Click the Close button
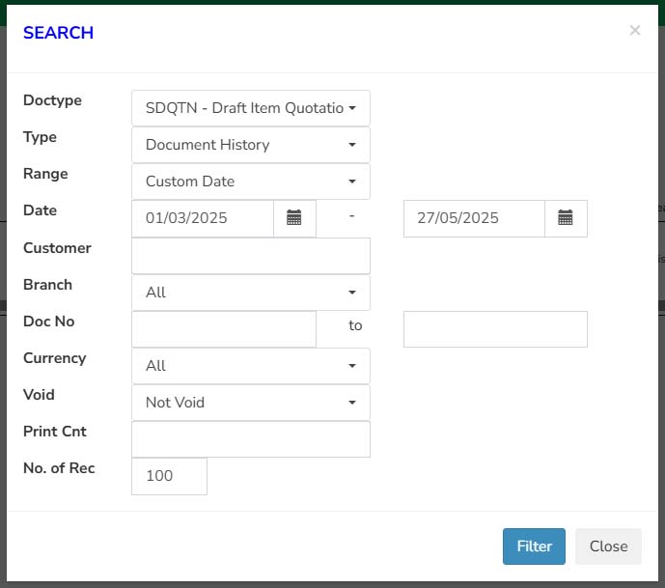Viewport: 665px width, 588px height. pyautogui.click(x=608, y=546)
